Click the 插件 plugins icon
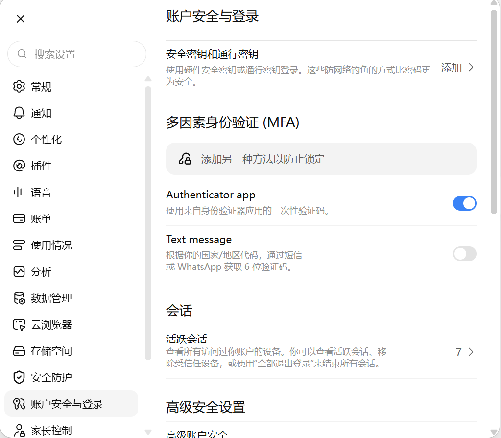The width and height of the screenshot is (501, 438). pyautogui.click(x=19, y=166)
